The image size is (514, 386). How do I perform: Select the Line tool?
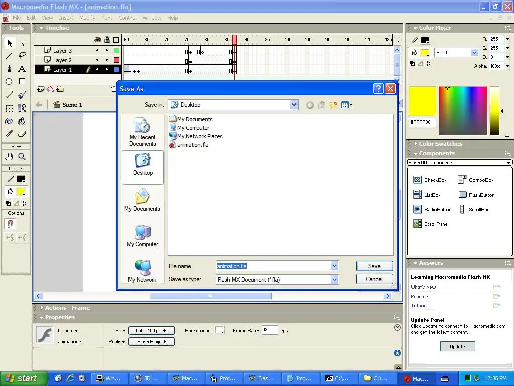pos(9,56)
